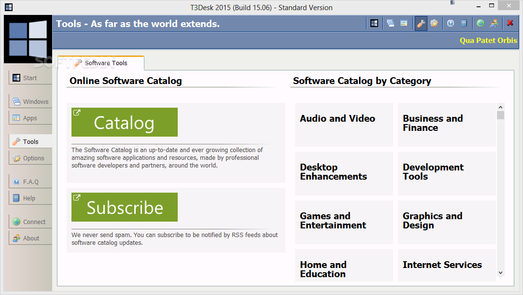Open Games and Entertainment category
This screenshot has height=295, width=523.
pyautogui.click(x=344, y=222)
